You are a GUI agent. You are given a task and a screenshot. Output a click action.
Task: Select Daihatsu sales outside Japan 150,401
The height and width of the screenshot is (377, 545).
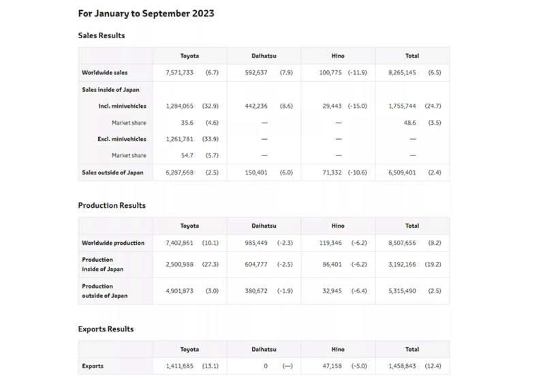click(x=256, y=172)
